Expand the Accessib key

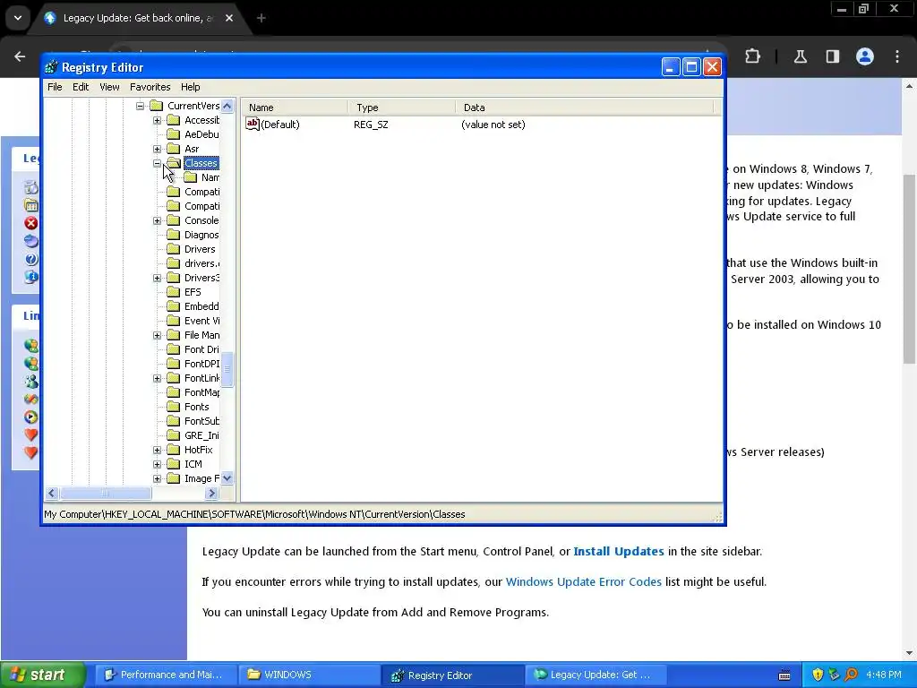coord(158,121)
